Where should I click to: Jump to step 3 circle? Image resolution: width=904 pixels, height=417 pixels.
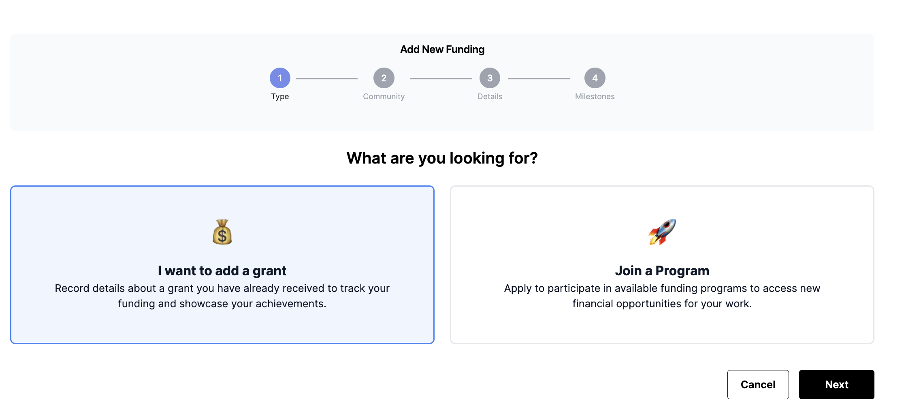click(490, 78)
